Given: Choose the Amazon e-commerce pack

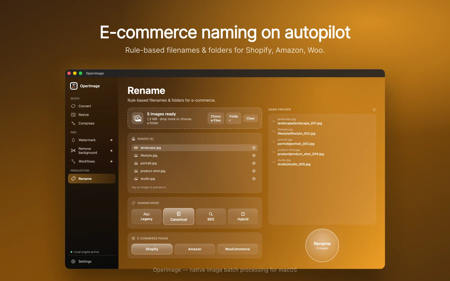Looking at the screenshot, I should coord(195,249).
